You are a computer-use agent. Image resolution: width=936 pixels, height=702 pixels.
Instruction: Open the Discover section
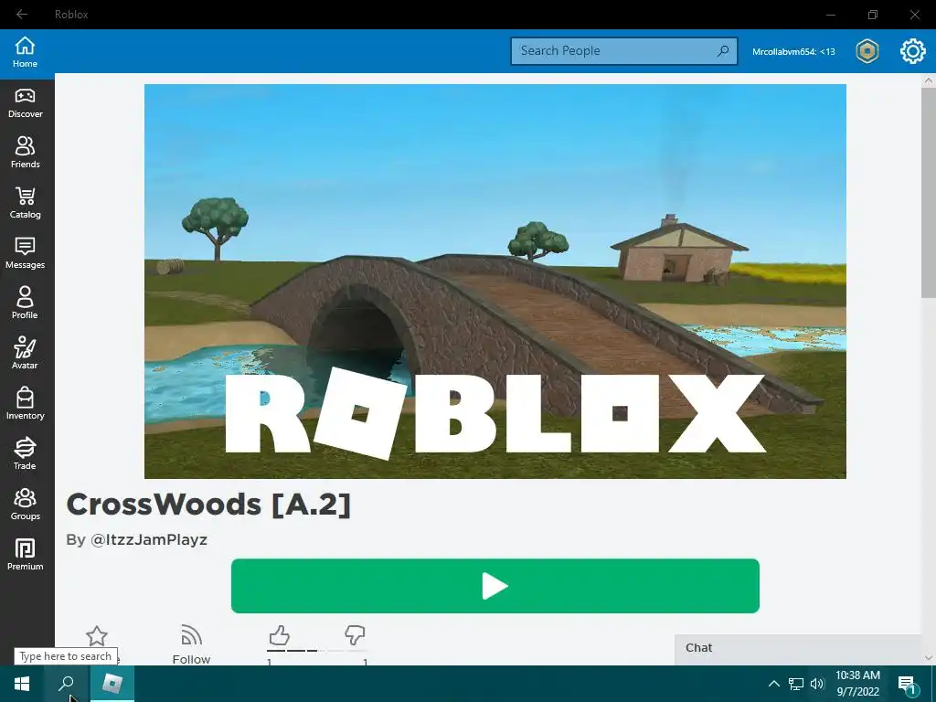(x=25, y=103)
